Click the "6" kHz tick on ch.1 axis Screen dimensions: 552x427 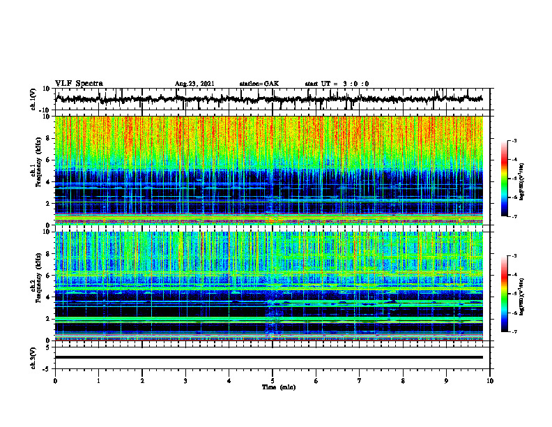(49, 160)
